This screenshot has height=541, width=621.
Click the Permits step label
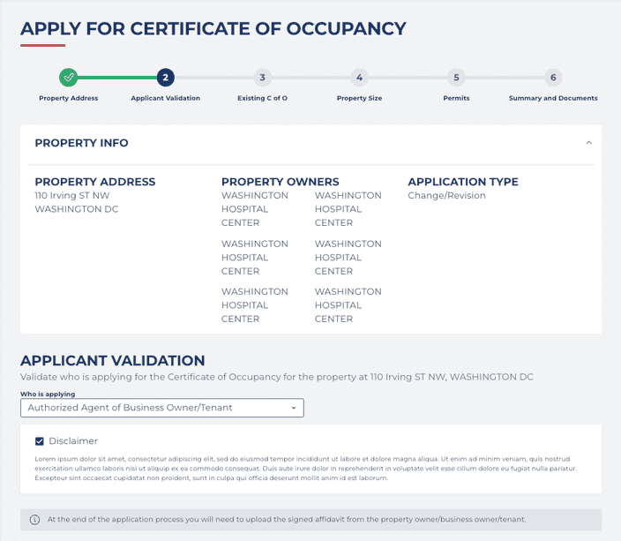coord(456,98)
